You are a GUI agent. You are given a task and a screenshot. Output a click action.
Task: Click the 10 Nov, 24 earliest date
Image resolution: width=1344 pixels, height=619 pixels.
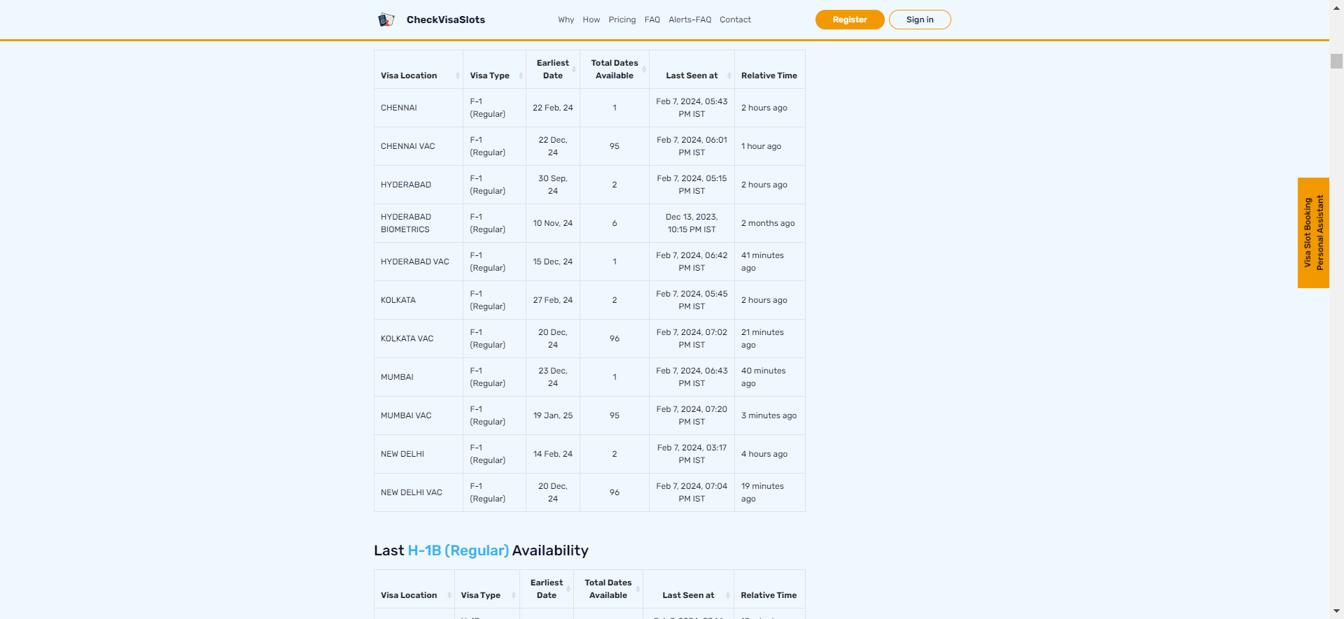point(553,223)
